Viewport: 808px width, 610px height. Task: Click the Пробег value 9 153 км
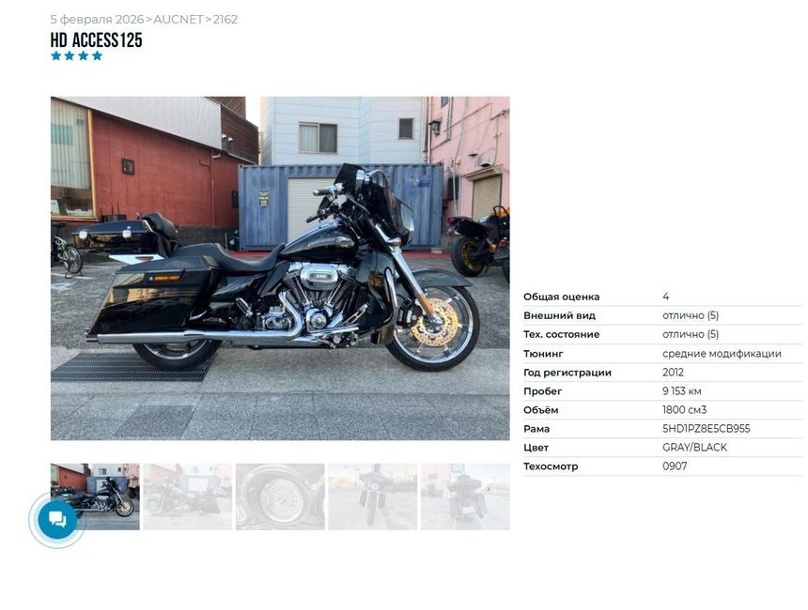pyautogui.click(x=682, y=391)
